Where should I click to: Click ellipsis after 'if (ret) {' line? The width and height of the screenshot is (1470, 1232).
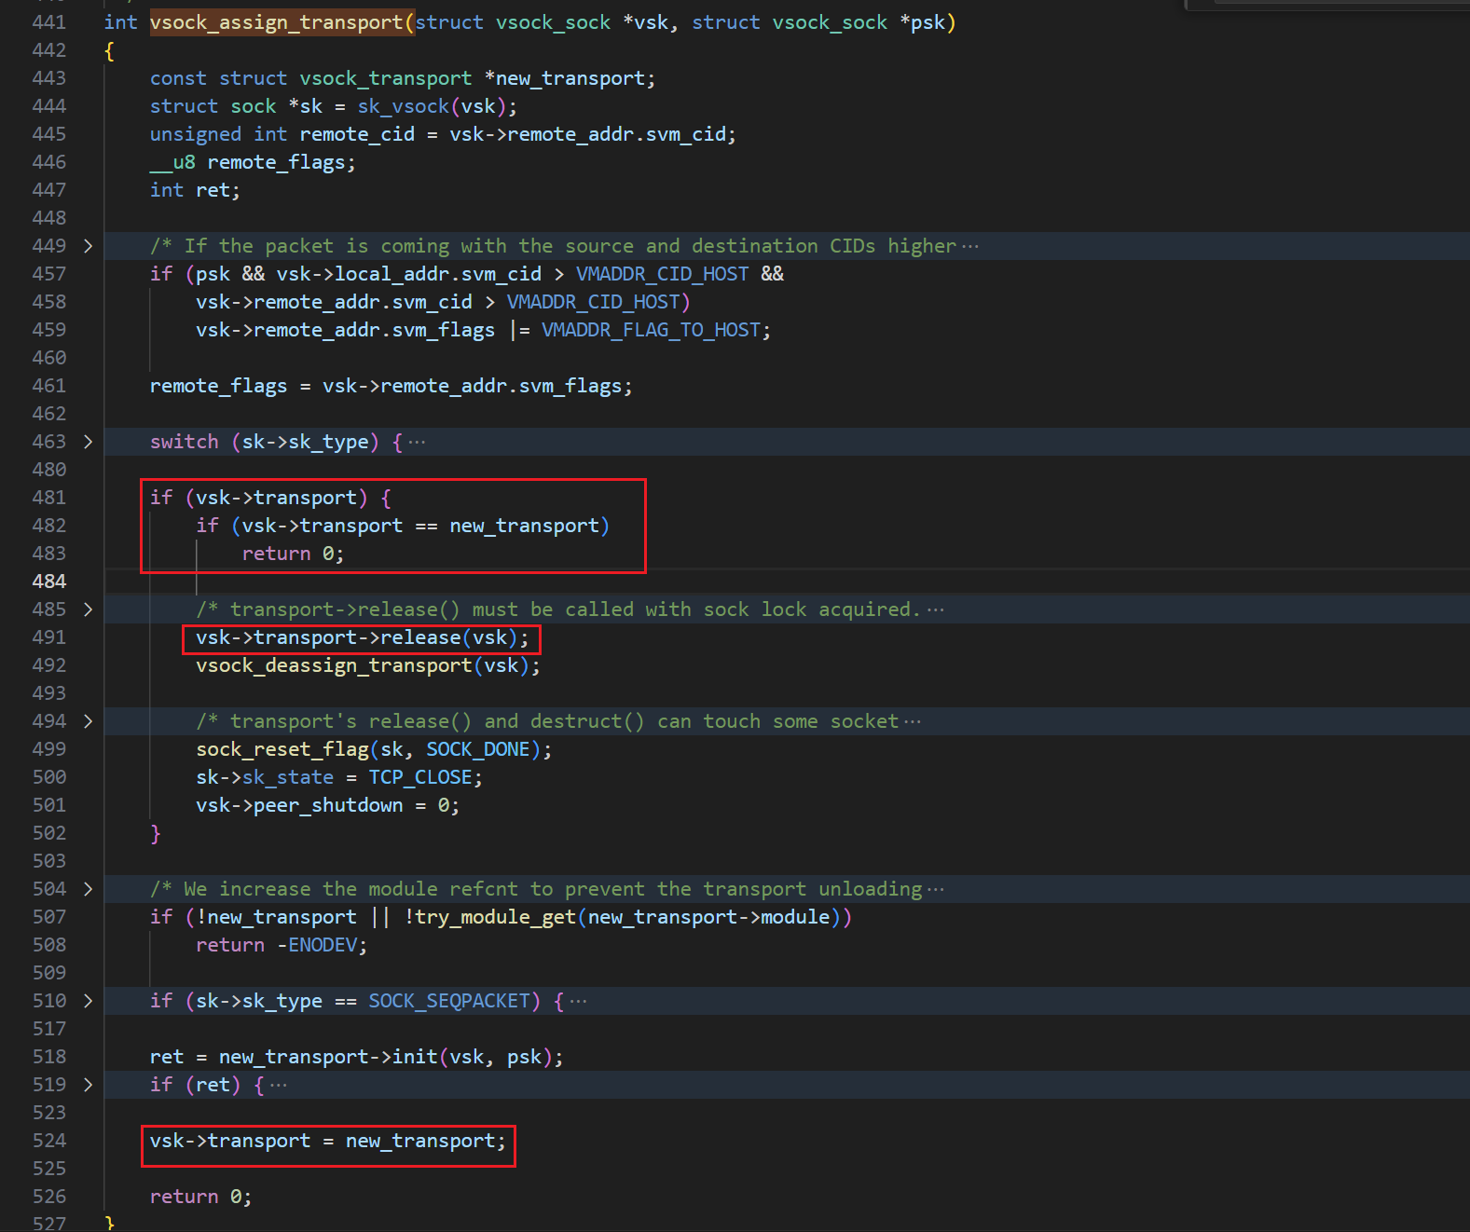[x=279, y=1086]
